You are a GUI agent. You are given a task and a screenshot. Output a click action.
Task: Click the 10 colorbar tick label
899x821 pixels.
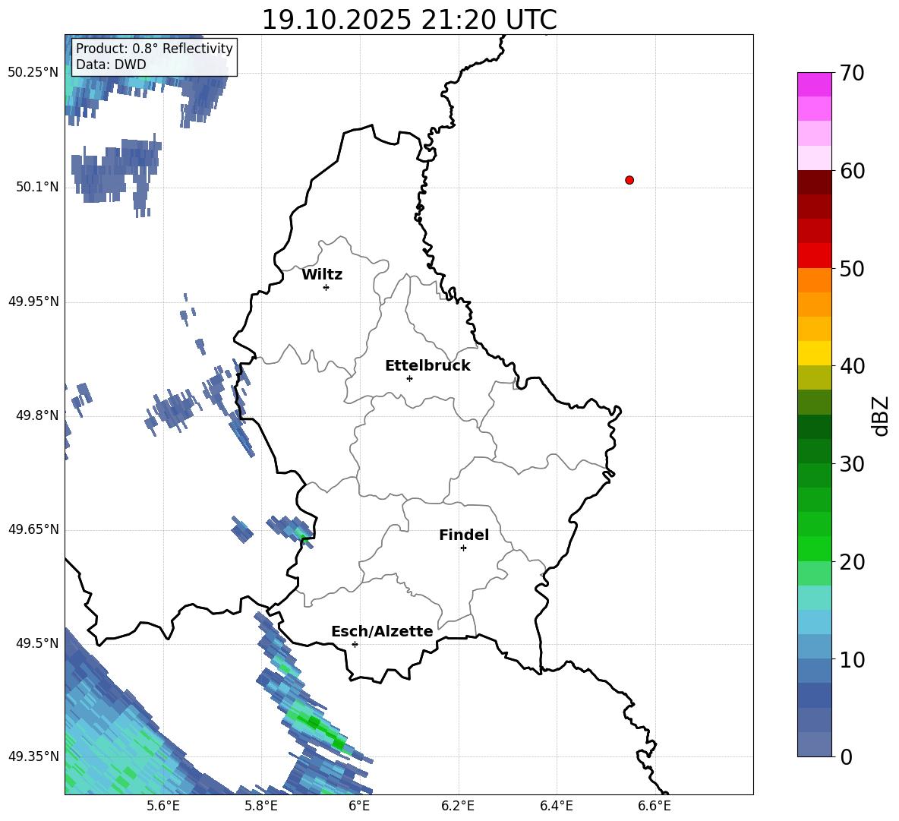pyautogui.click(x=853, y=659)
